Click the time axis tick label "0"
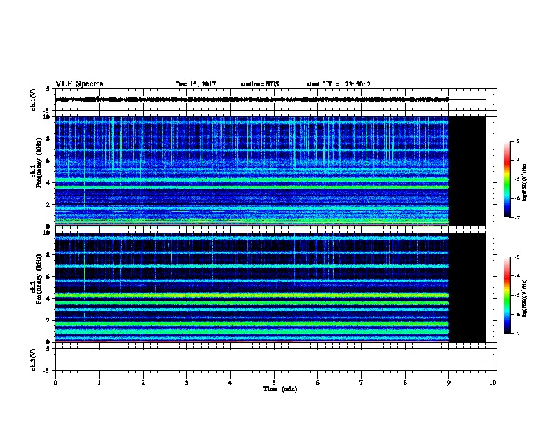This screenshot has height=429, width=555. click(55, 382)
